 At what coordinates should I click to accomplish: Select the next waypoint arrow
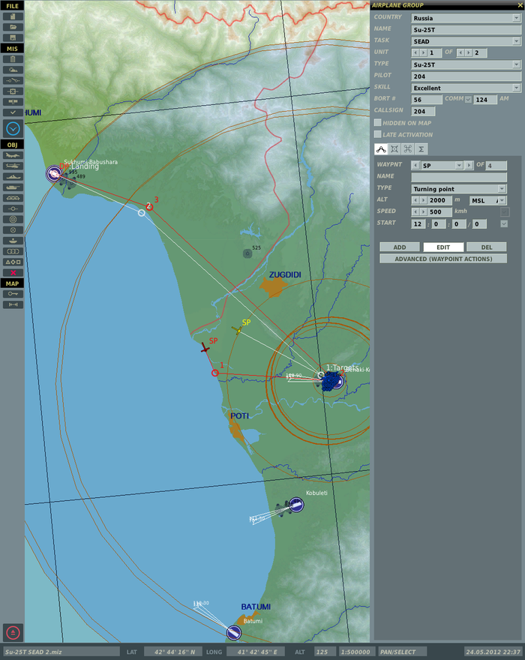468,166
